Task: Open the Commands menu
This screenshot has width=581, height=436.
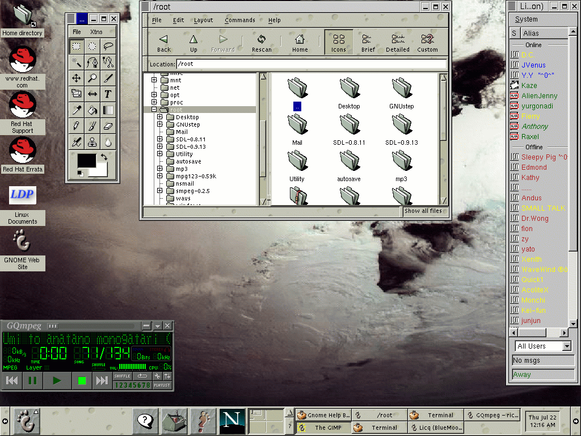Action: pos(239,20)
